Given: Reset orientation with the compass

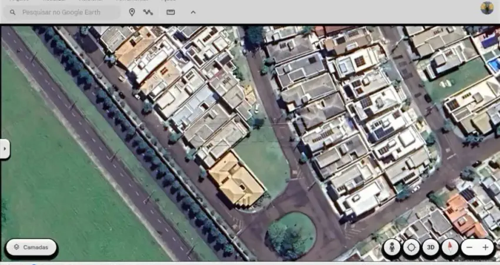Looking at the screenshot, I should tap(450, 248).
